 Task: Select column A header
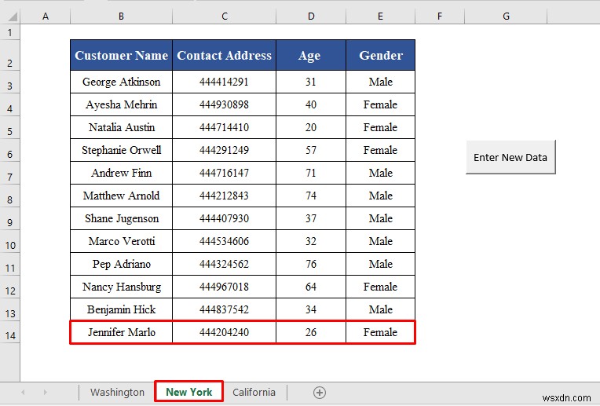click(45, 16)
